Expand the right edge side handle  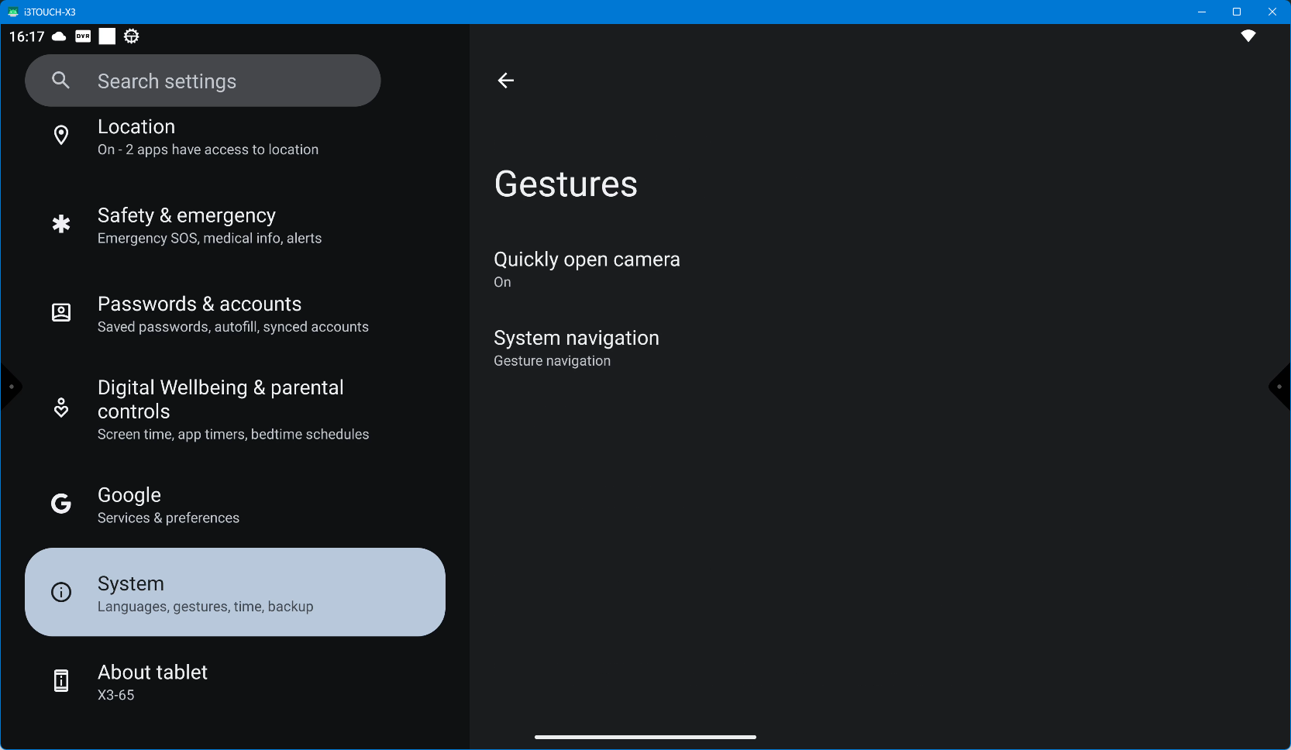[x=1280, y=387]
